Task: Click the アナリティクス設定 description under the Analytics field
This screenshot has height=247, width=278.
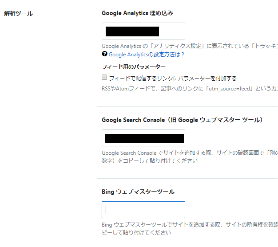Action: click(190, 46)
